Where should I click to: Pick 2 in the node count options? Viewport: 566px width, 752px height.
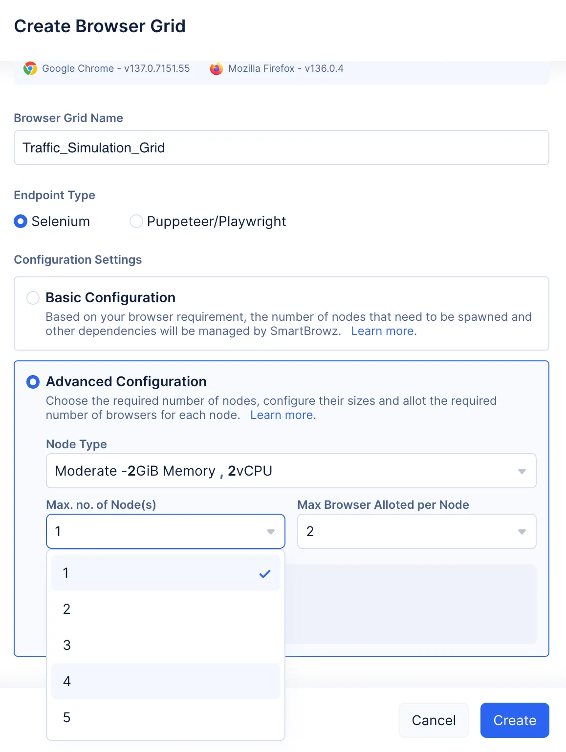pos(165,609)
